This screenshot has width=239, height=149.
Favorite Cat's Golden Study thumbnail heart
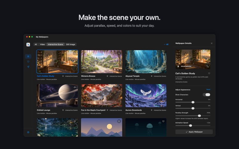[74, 53]
